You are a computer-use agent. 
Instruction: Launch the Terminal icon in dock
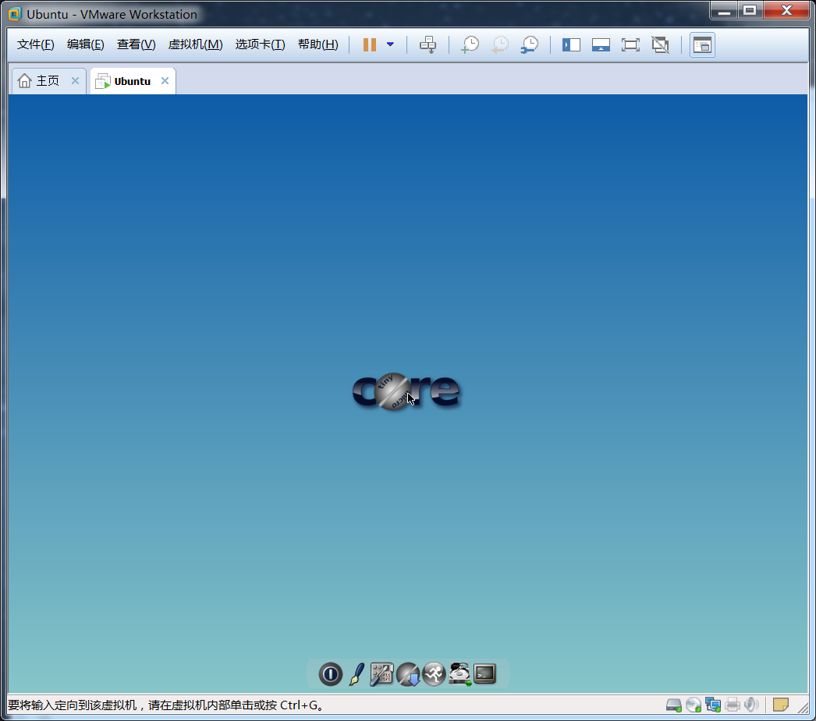click(485, 674)
